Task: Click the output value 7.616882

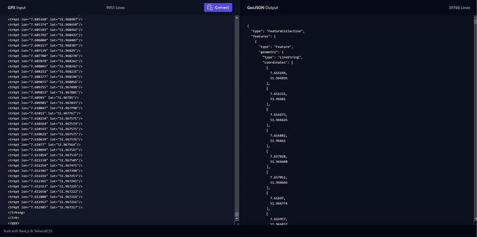Action: pyautogui.click(x=279, y=136)
